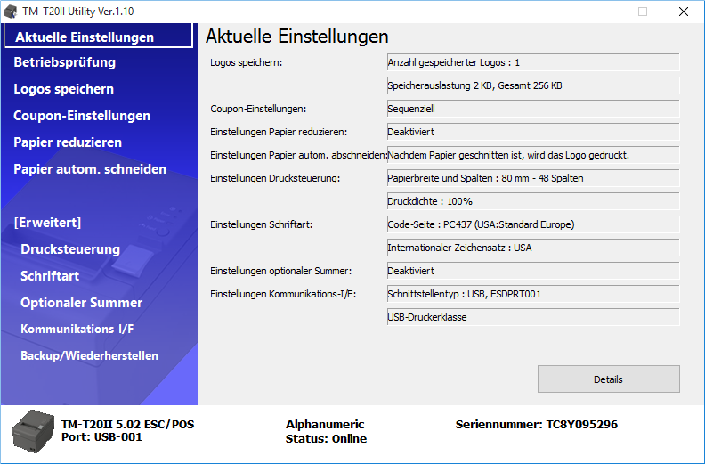This screenshot has width=705, height=464.
Task: Click the Code-Seite PC437 field
Action: (532, 224)
